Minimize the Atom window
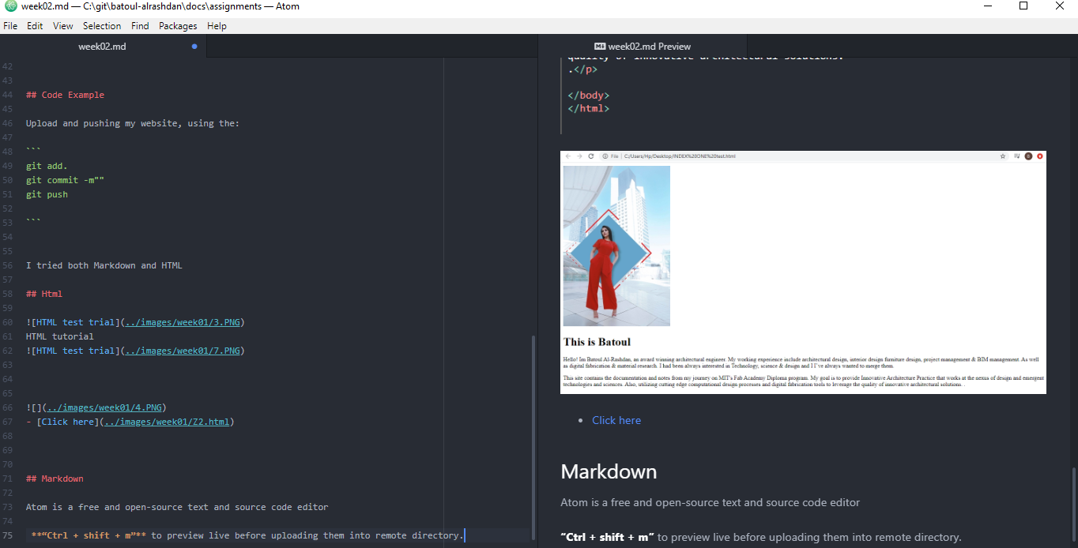The height and width of the screenshot is (548, 1078). [x=987, y=6]
